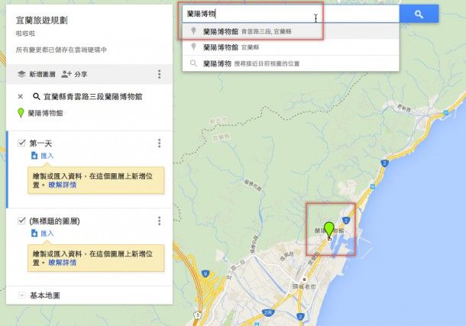
Task: Click the 基本地圖 label
Action: click(45, 295)
